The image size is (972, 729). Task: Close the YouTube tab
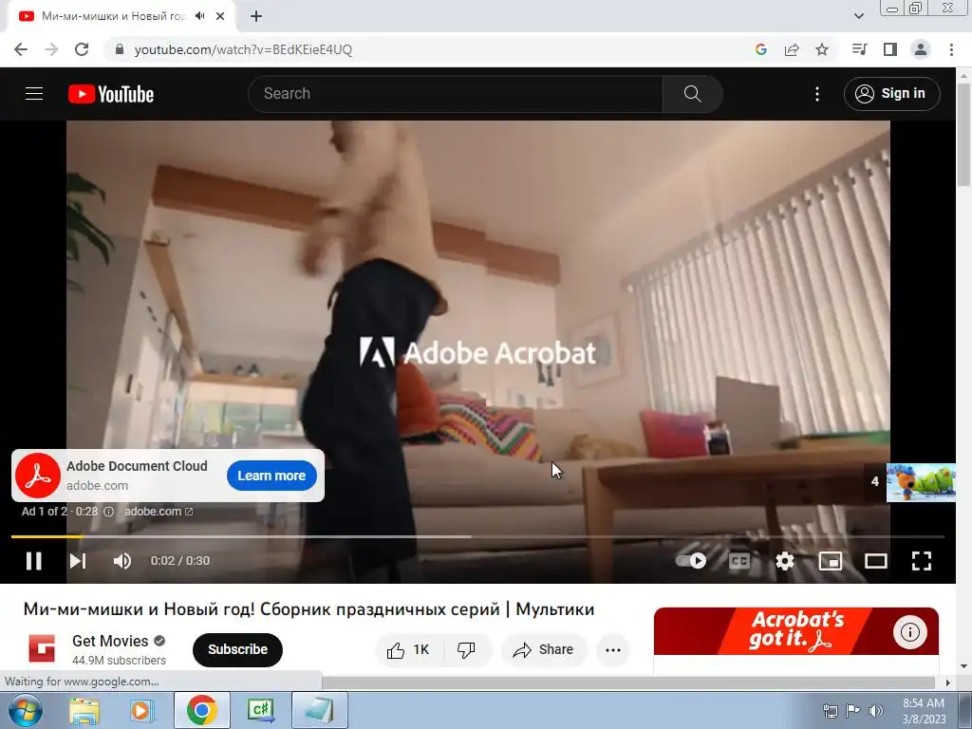[220, 17]
